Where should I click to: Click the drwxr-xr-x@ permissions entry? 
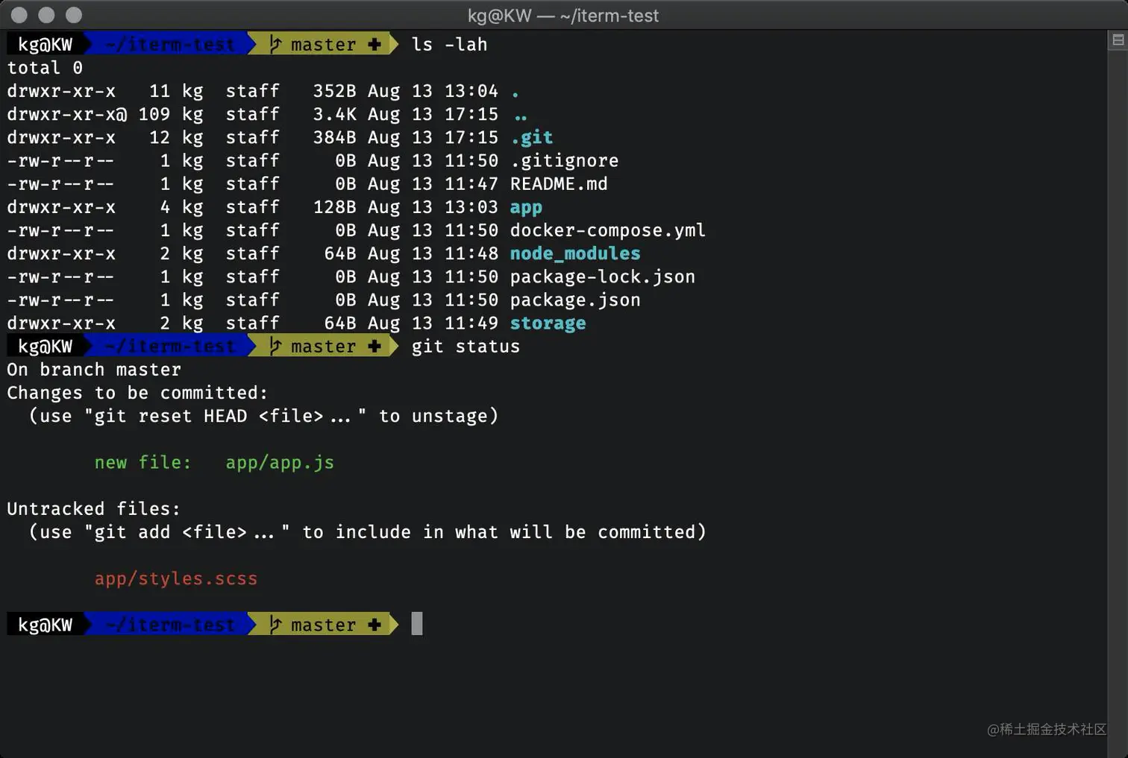[67, 114]
